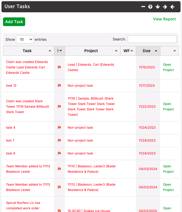Move panel left with left arrow icon
Image resolution: width=182 pixels, height=212 pixels.
pyautogui.click(x=172, y=7)
